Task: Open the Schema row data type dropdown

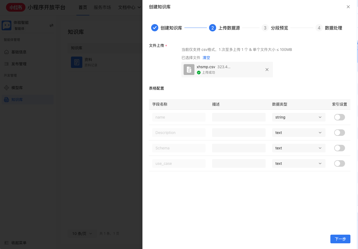Action: click(x=299, y=148)
